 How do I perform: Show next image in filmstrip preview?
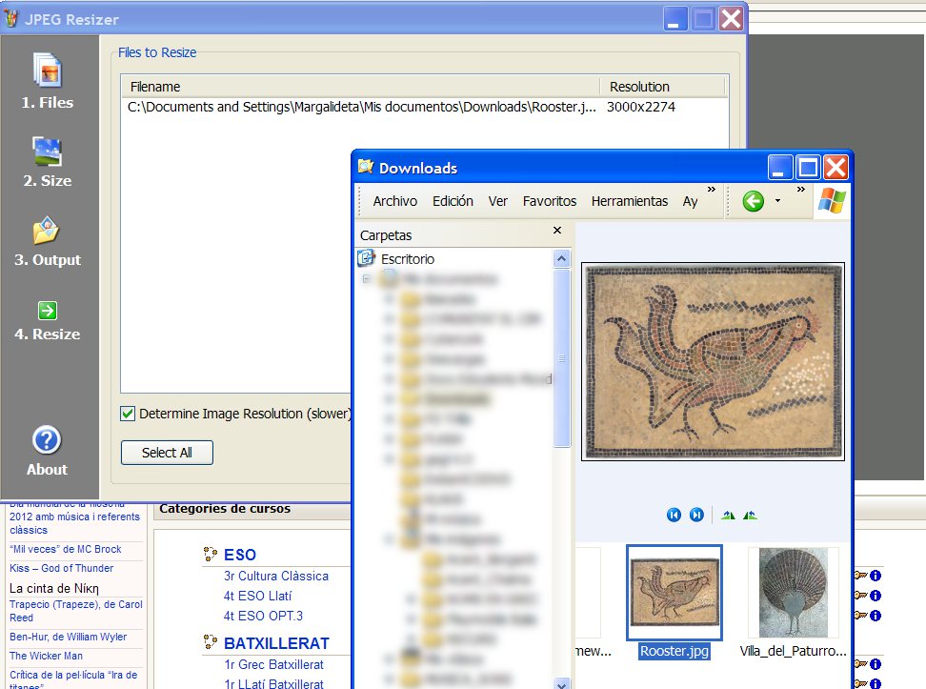point(696,515)
